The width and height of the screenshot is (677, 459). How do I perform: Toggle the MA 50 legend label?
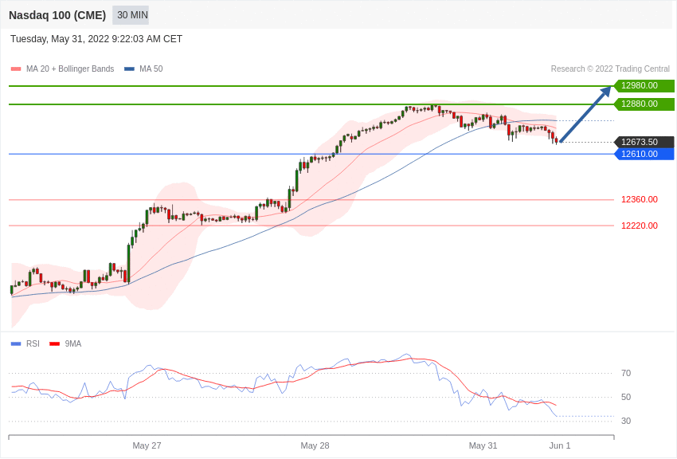[151, 69]
